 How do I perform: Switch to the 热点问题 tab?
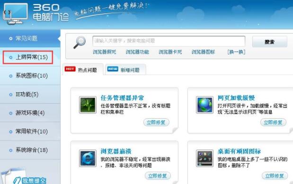tap(83, 70)
